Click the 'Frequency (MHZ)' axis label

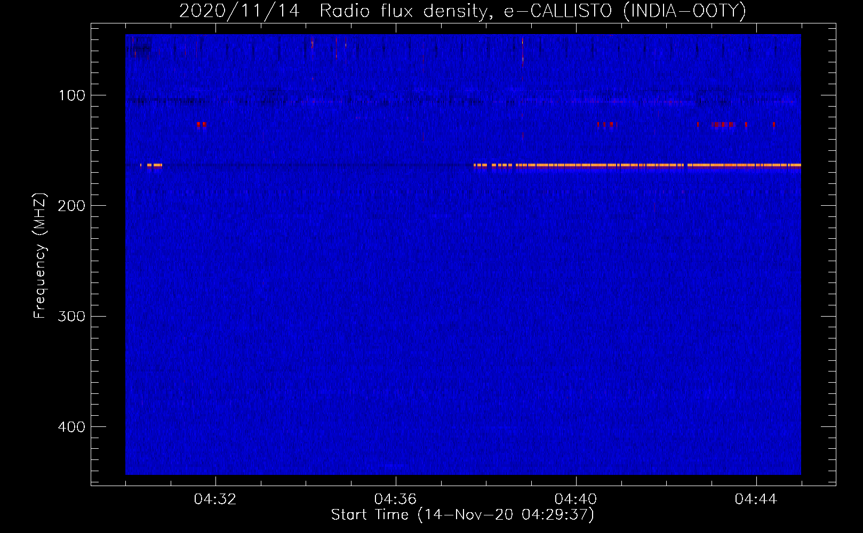(40, 256)
